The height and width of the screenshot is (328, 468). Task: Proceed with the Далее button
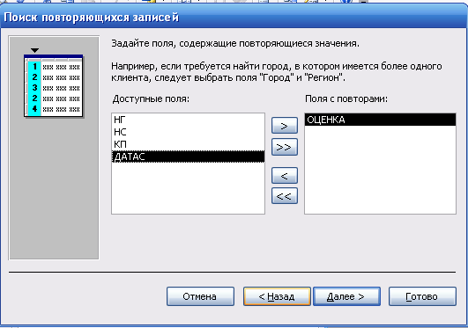click(x=346, y=296)
